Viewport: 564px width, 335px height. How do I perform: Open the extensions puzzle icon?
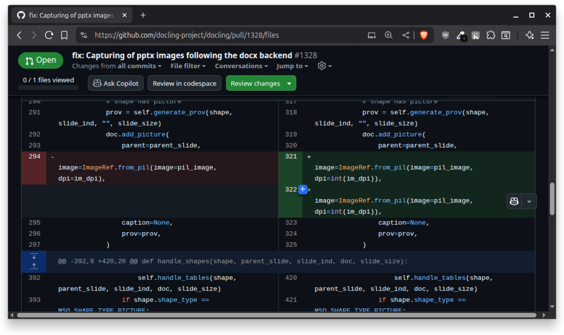[x=491, y=35]
